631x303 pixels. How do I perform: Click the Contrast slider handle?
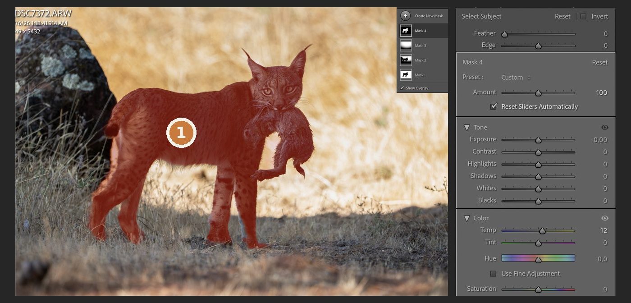click(538, 152)
